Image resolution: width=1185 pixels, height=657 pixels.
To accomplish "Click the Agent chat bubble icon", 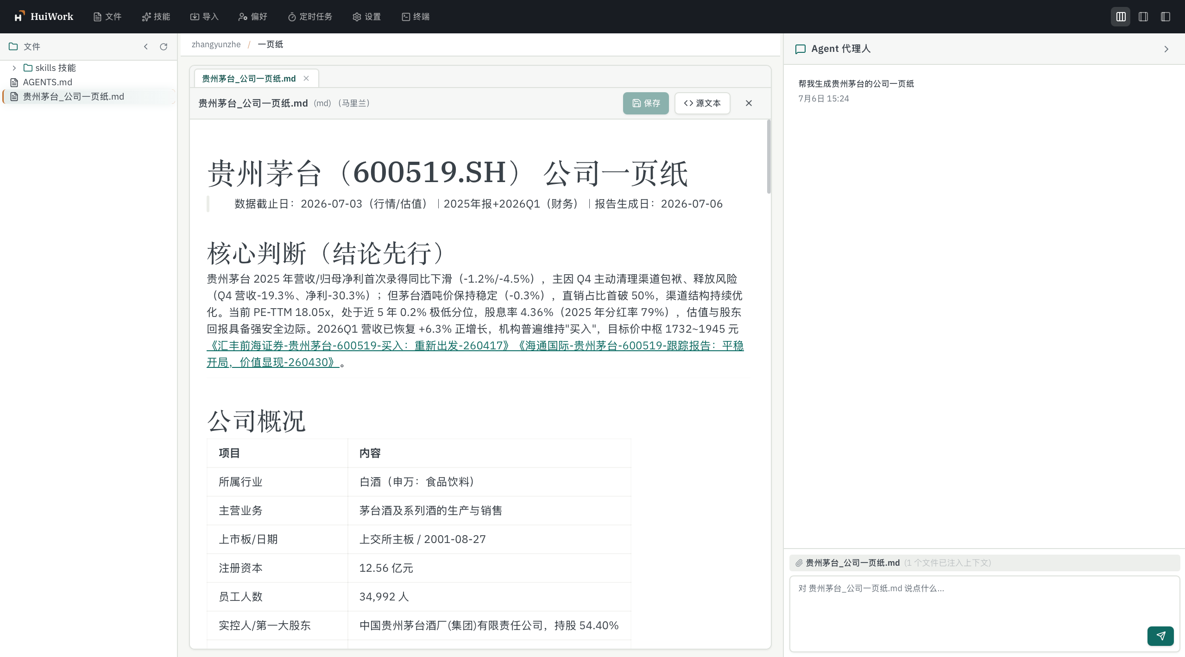I will pyautogui.click(x=800, y=49).
